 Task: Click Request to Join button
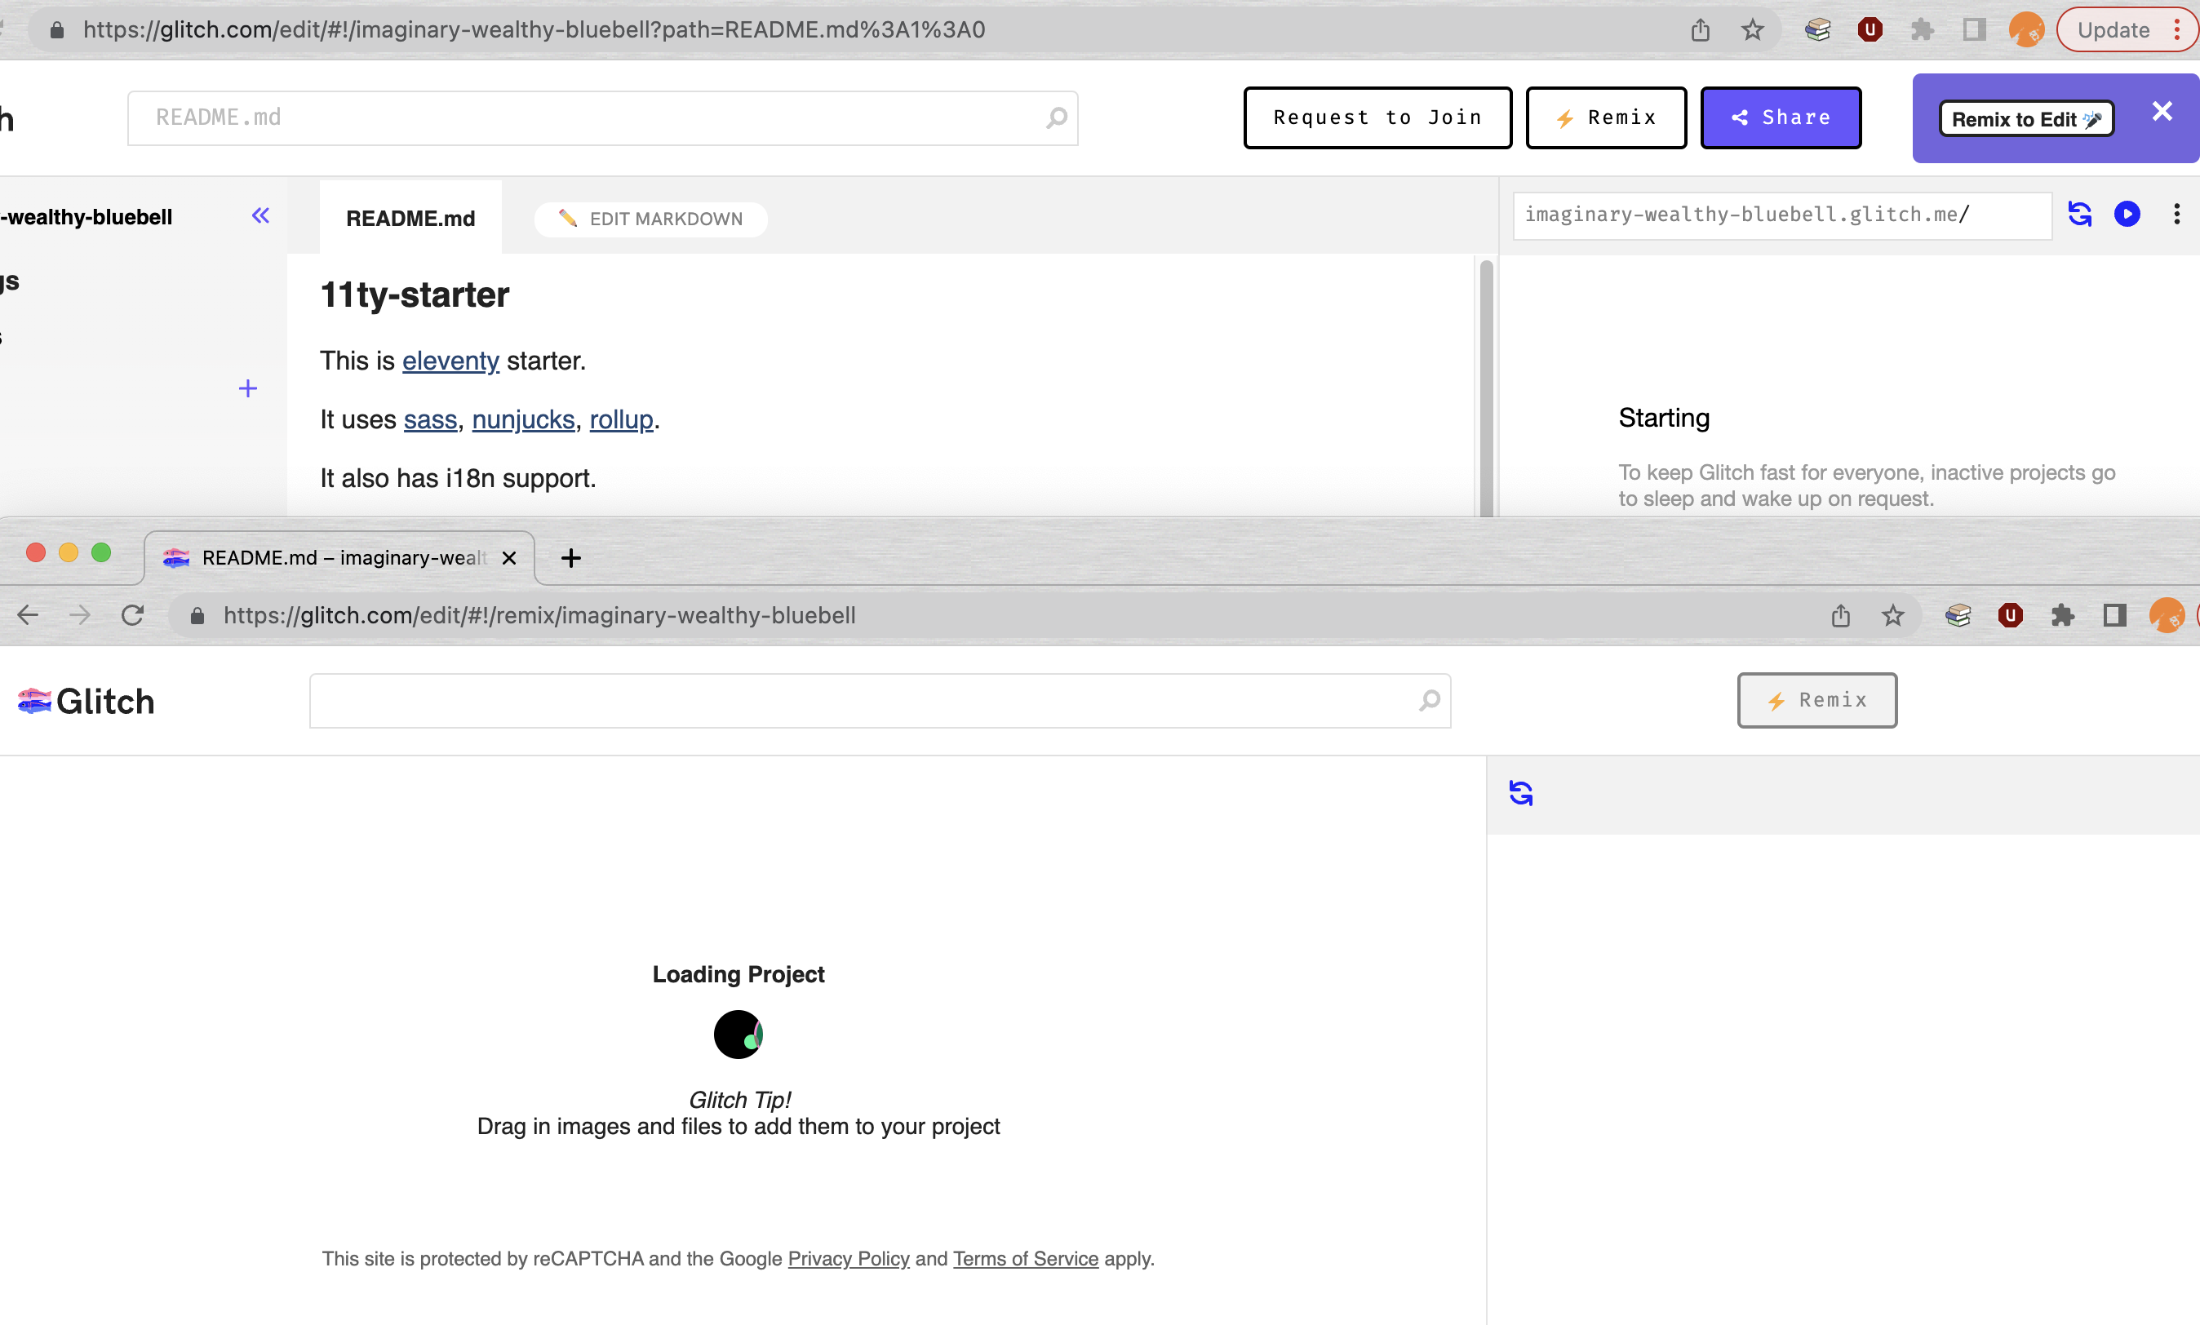1377,117
